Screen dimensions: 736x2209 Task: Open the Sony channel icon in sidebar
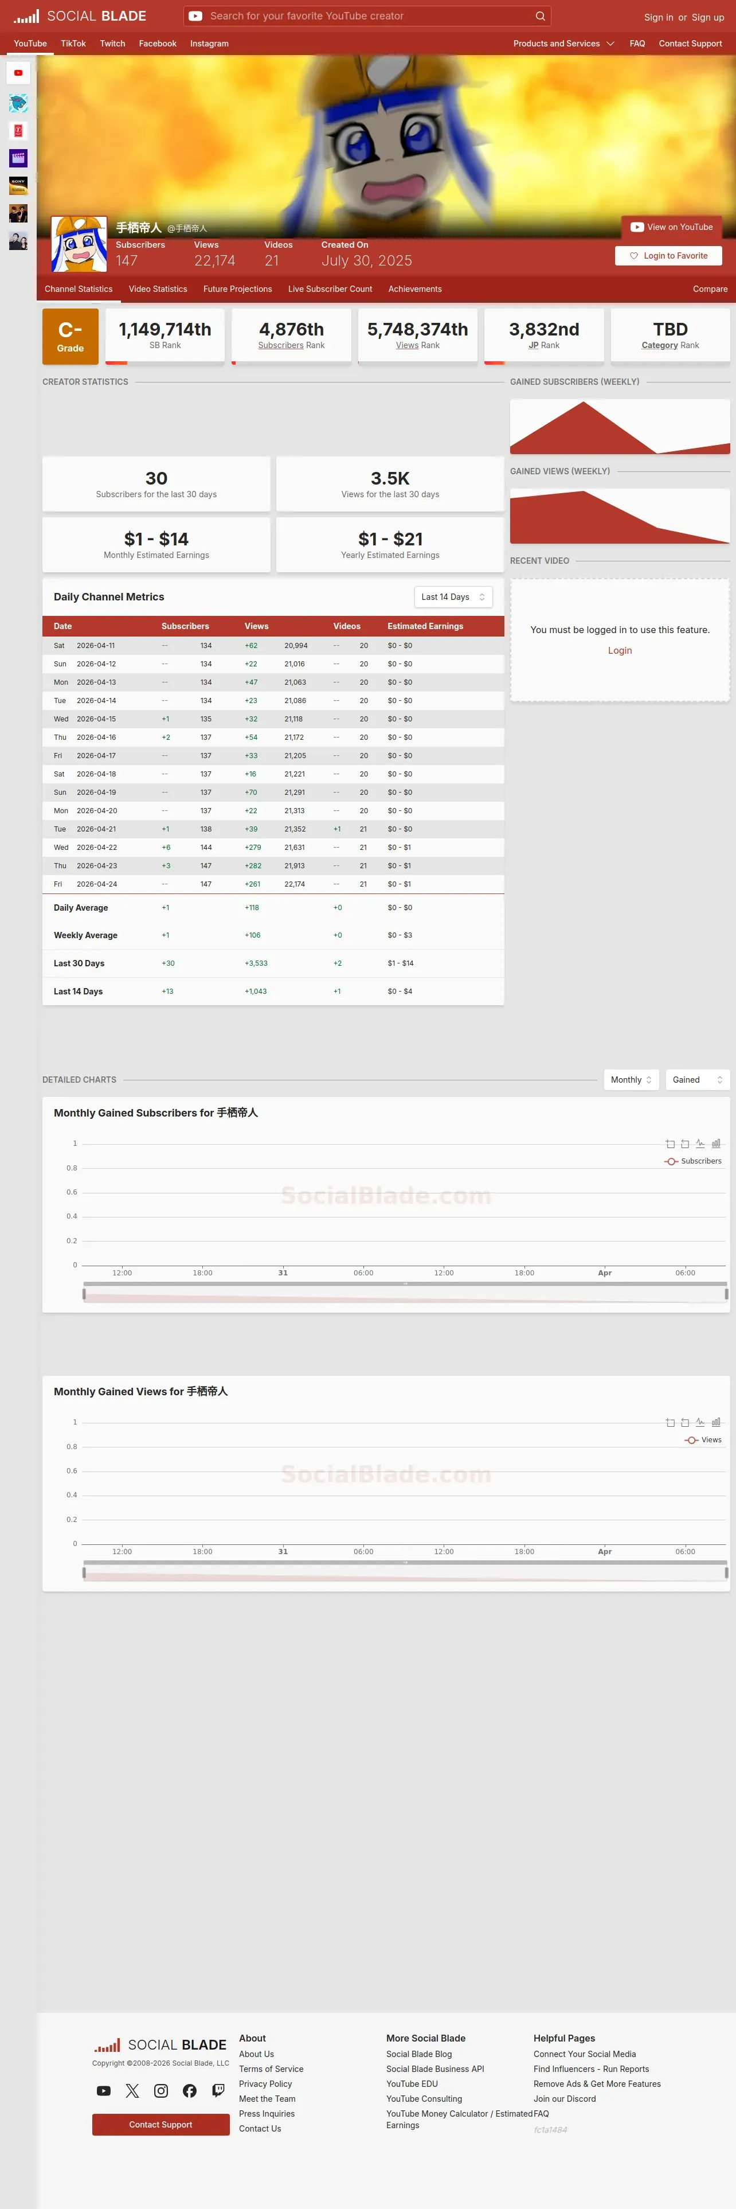point(18,185)
